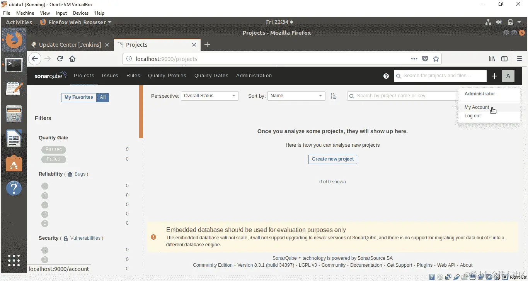The image size is (528, 281).
Task: Open the SonarSource SA link in the footer
Action: pos(375,258)
